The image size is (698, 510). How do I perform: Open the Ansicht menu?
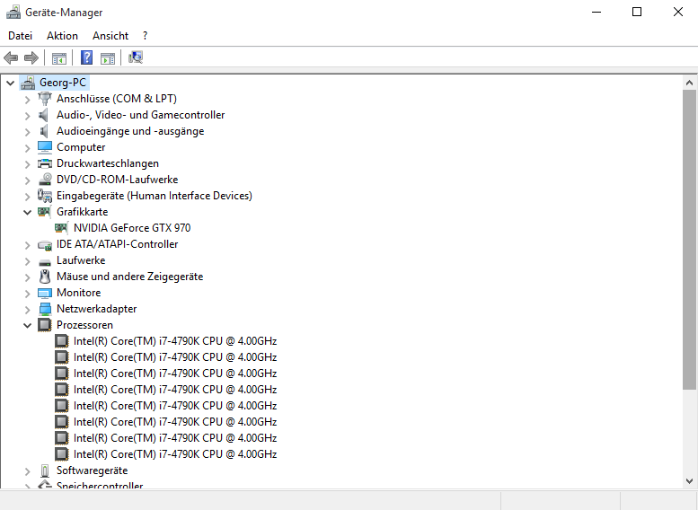click(110, 36)
